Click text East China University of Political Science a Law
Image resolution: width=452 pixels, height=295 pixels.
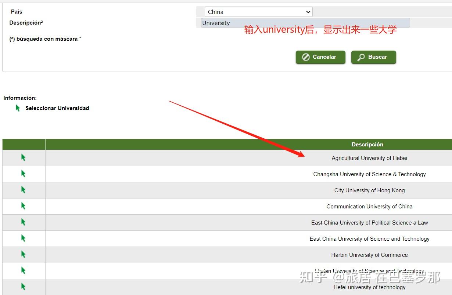pyautogui.click(x=369, y=223)
